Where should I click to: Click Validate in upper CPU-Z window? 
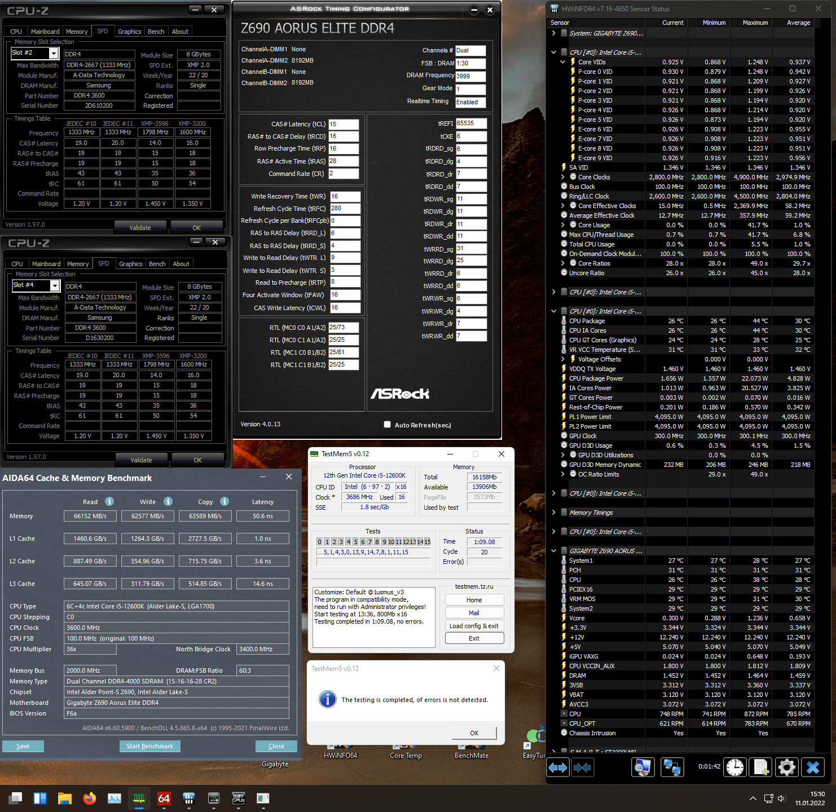(140, 228)
